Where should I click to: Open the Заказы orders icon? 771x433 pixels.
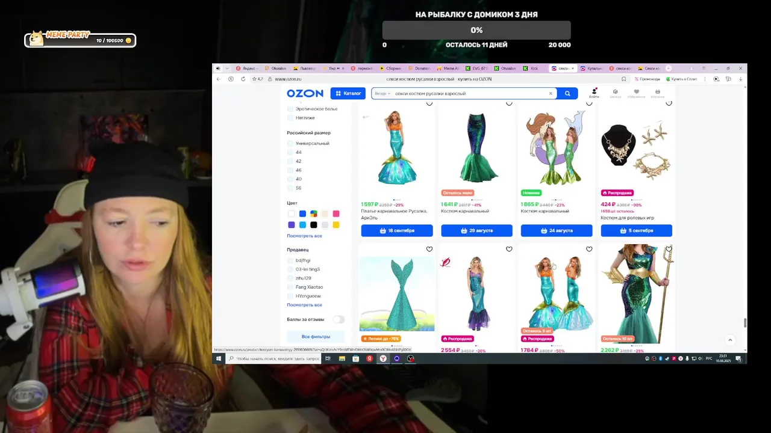(x=615, y=93)
